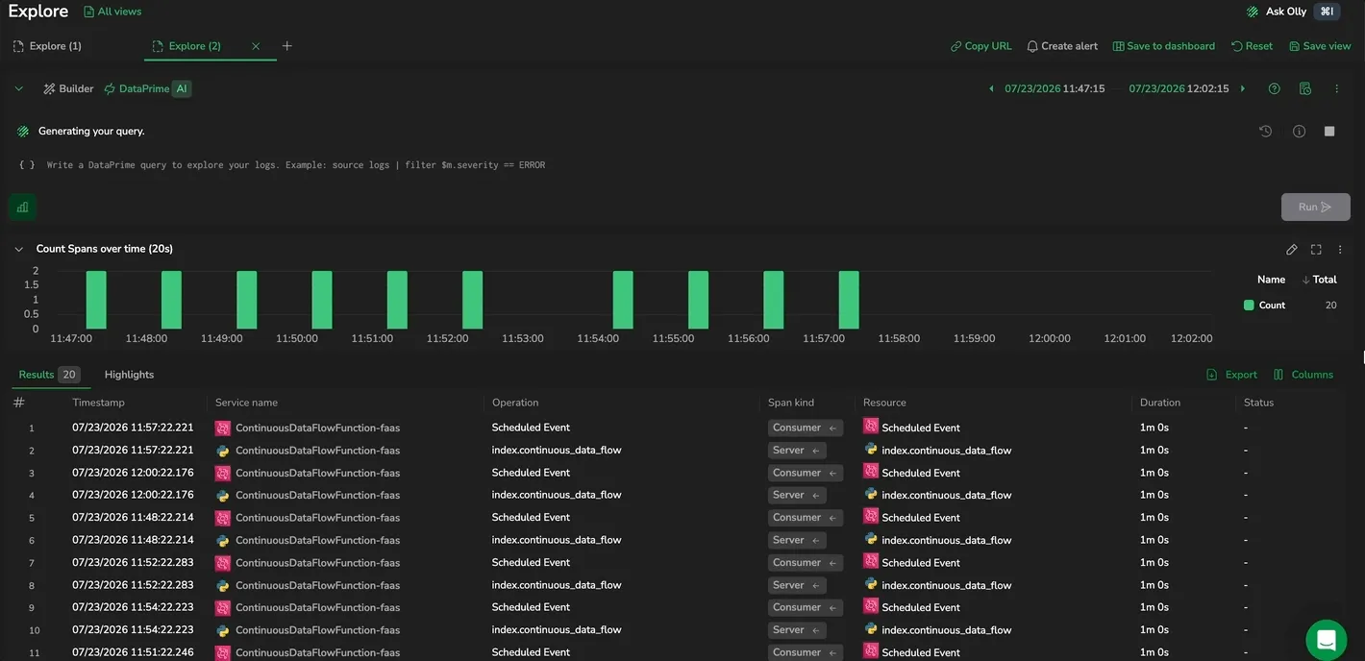Screen dimensions: 1365x661
Task: Open Columns configuration
Action: [1303, 375]
